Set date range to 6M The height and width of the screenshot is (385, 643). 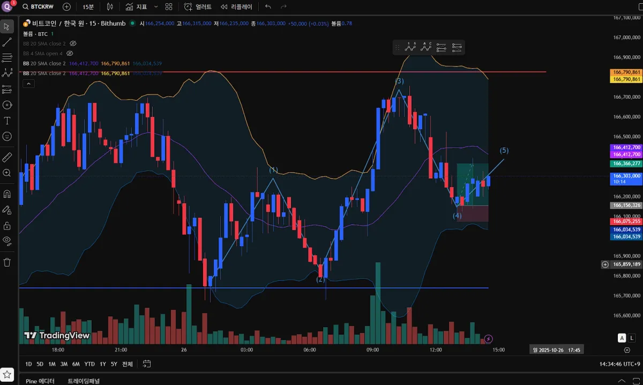[x=76, y=364]
